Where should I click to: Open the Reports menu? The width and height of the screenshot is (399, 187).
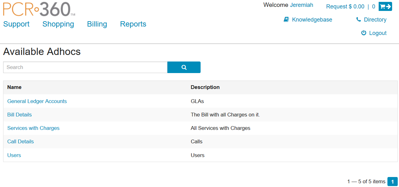(x=133, y=24)
